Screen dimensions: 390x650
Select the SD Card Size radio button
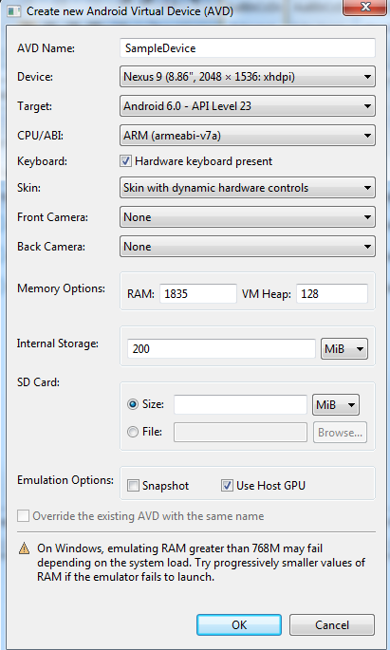coord(133,404)
